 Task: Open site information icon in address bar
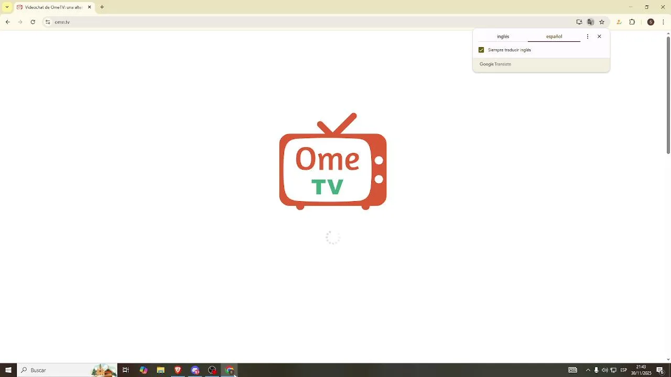coord(48,22)
